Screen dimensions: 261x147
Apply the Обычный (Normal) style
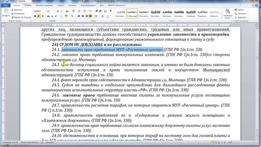click(132, 13)
